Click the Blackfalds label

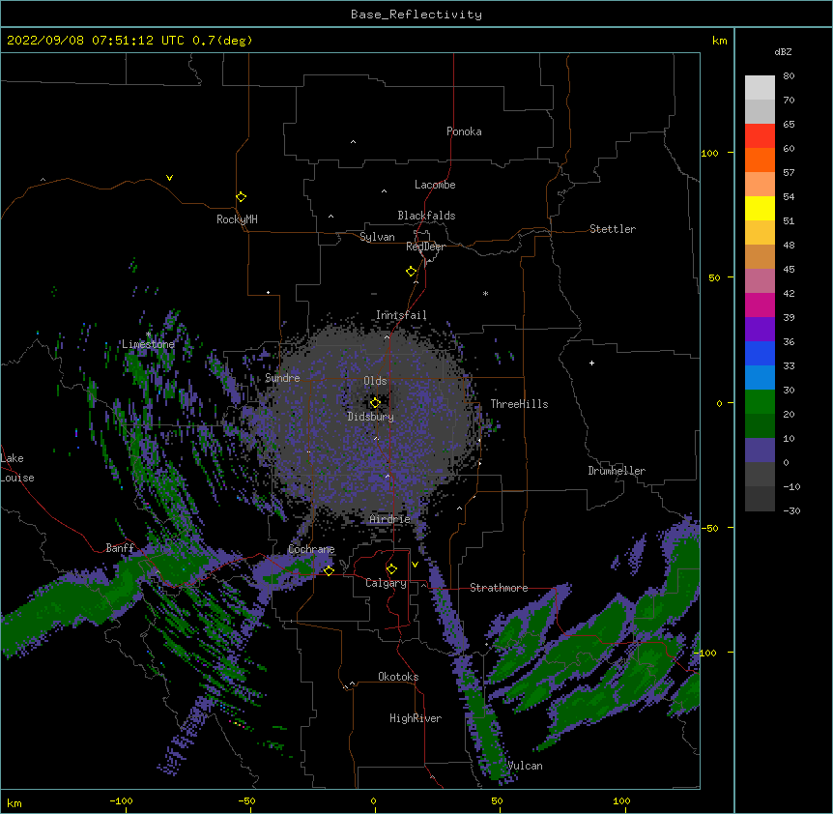[426, 216]
